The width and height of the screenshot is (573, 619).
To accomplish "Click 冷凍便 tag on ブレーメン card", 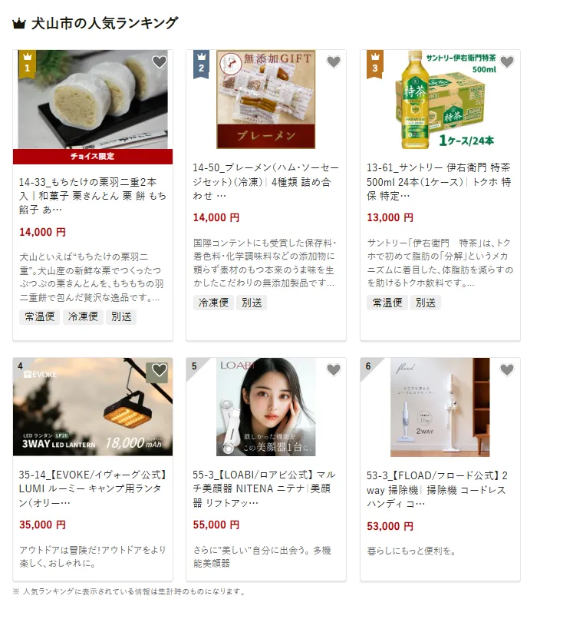I will 213,303.
